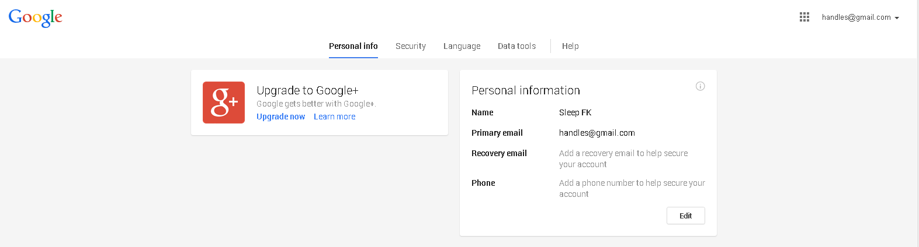Click the Primary email address value

597,133
